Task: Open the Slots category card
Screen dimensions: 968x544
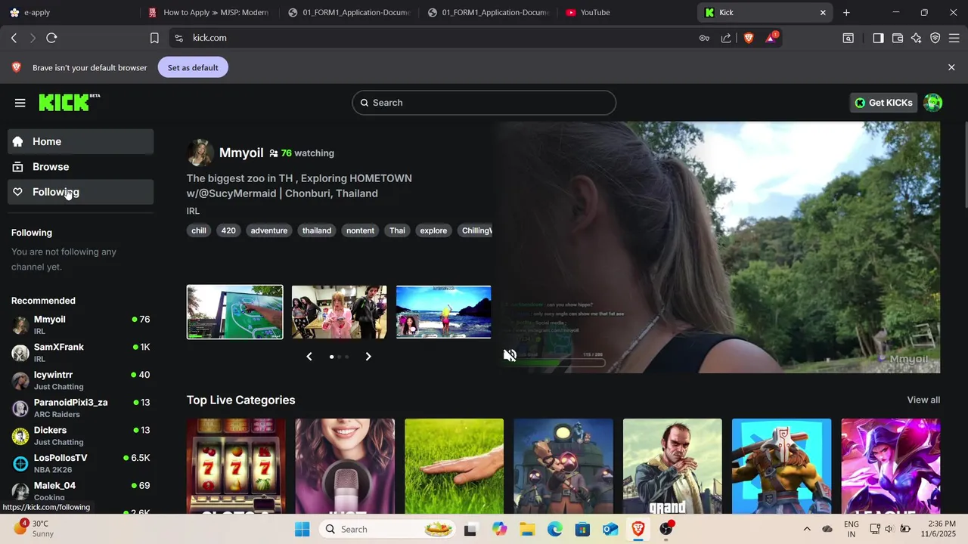Action: tap(236, 466)
